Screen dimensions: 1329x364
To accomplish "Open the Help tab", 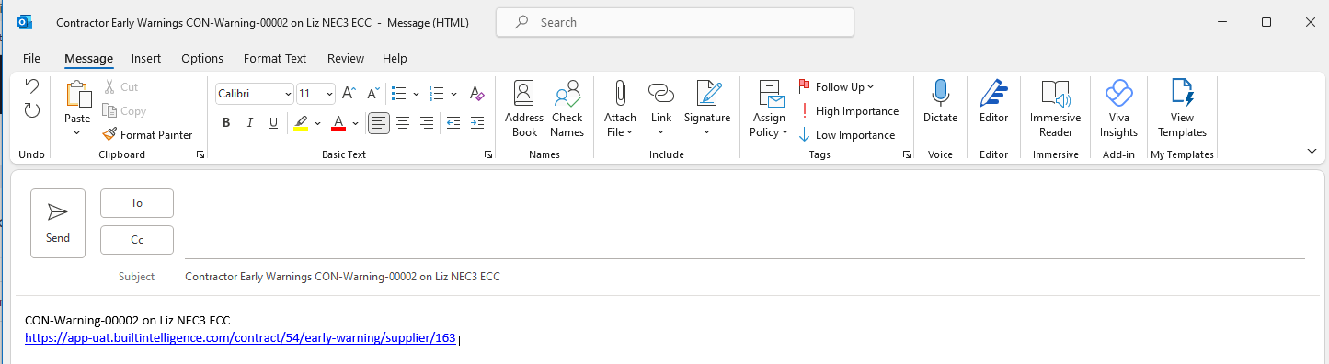I will pyautogui.click(x=395, y=58).
